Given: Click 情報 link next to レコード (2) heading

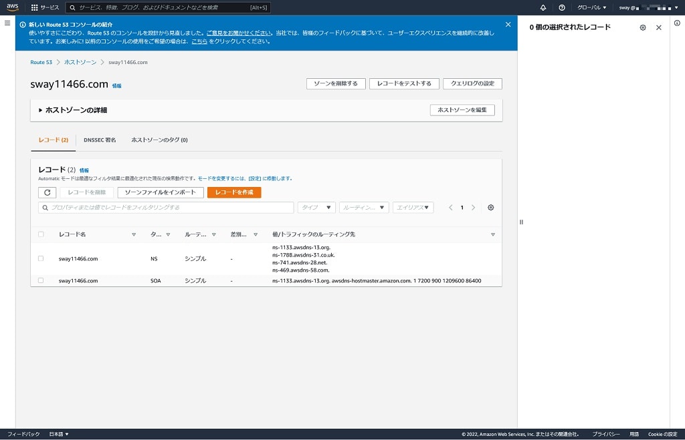Looking at the screenshot, I should [x=84, y=170].
